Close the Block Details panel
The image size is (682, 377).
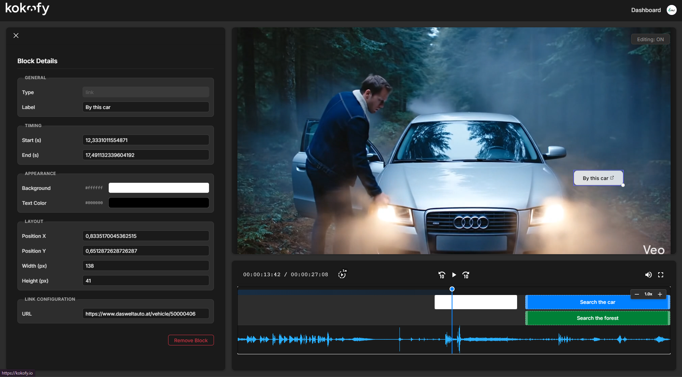(x=16, y=35)
